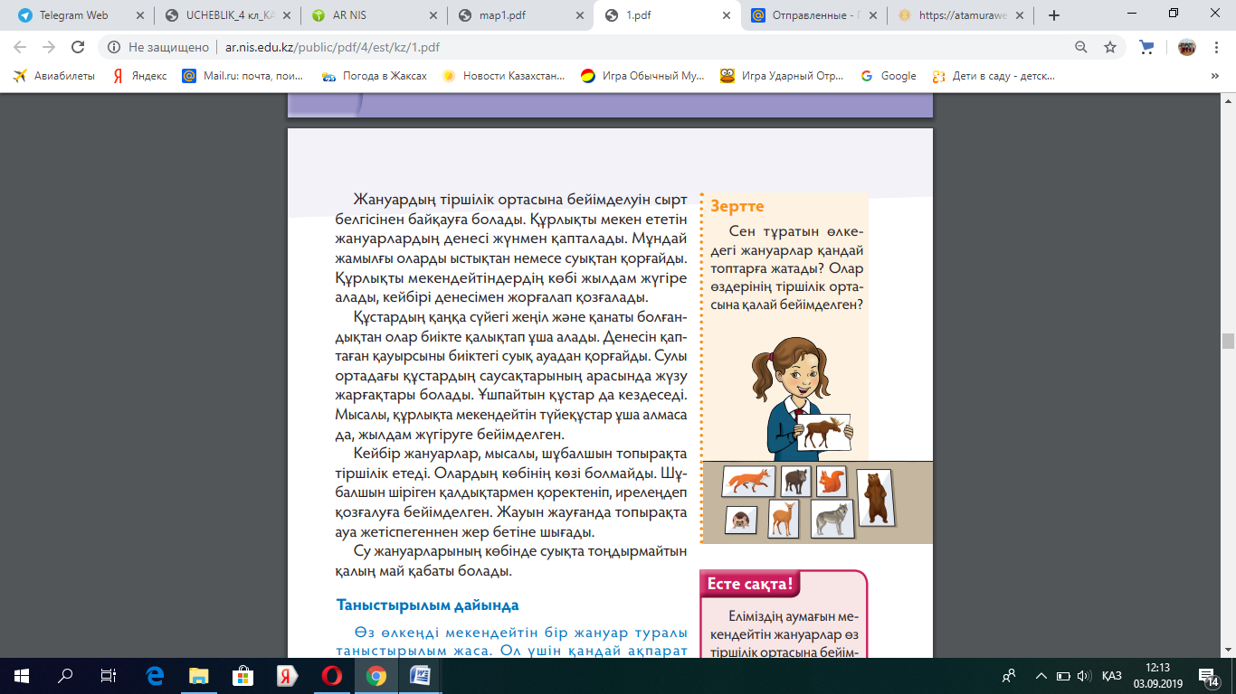
Task: Click the moose card held by girl
Action: 823,432
